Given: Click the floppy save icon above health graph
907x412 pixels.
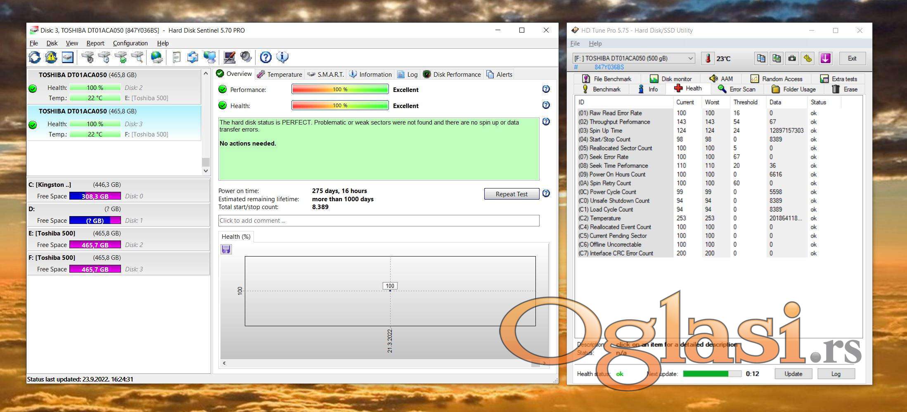Looking at the screenshot, I should point(226,249).
